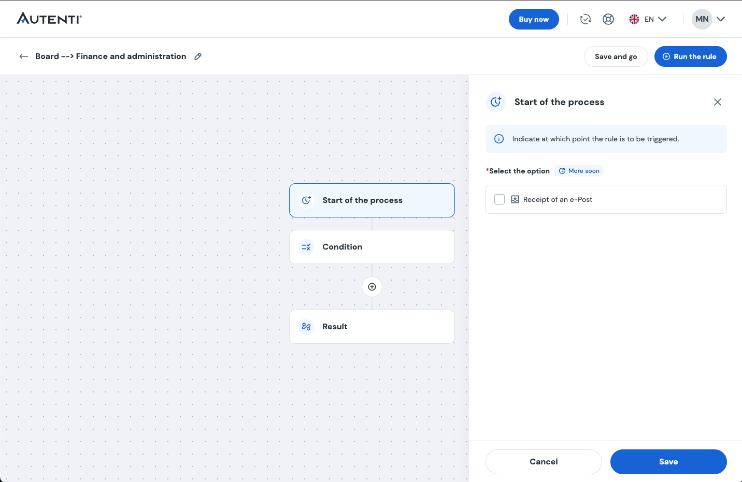This screenshot has width=742, height=482.
Task: Click the UK flag language icon
Action: 634,19
